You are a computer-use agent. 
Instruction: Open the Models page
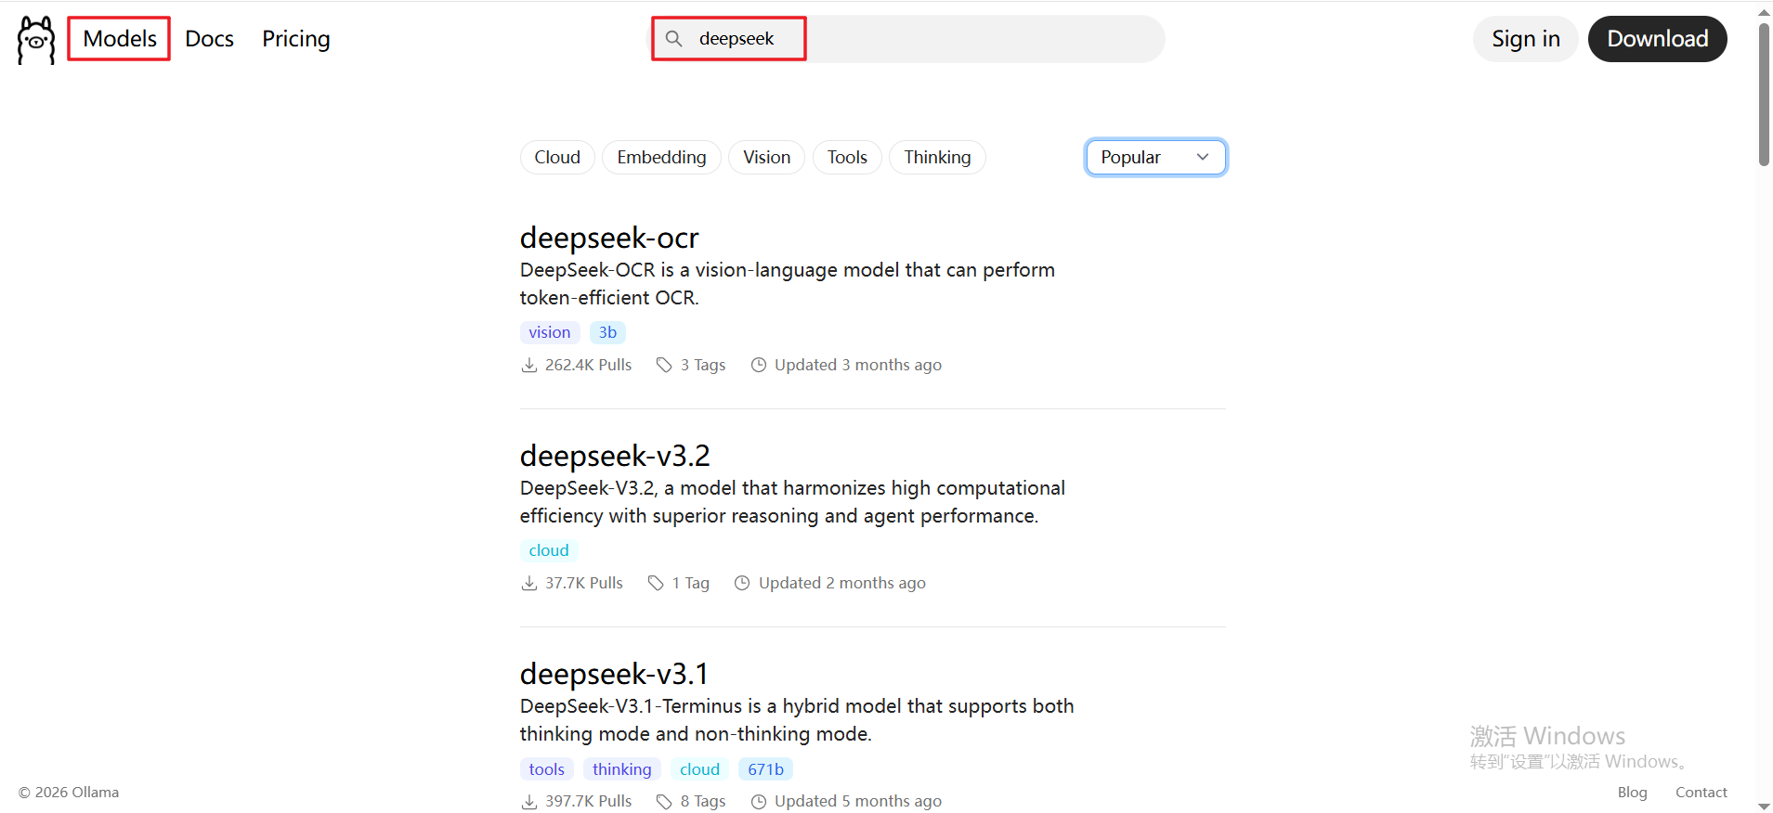120,39
